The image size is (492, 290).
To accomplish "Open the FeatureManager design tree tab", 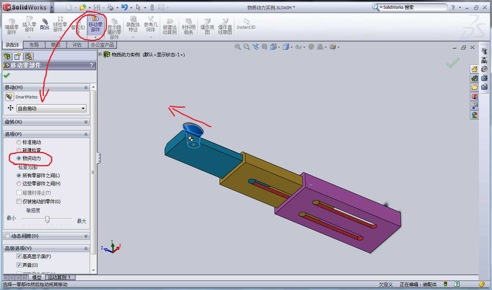I will coord(7,56).
